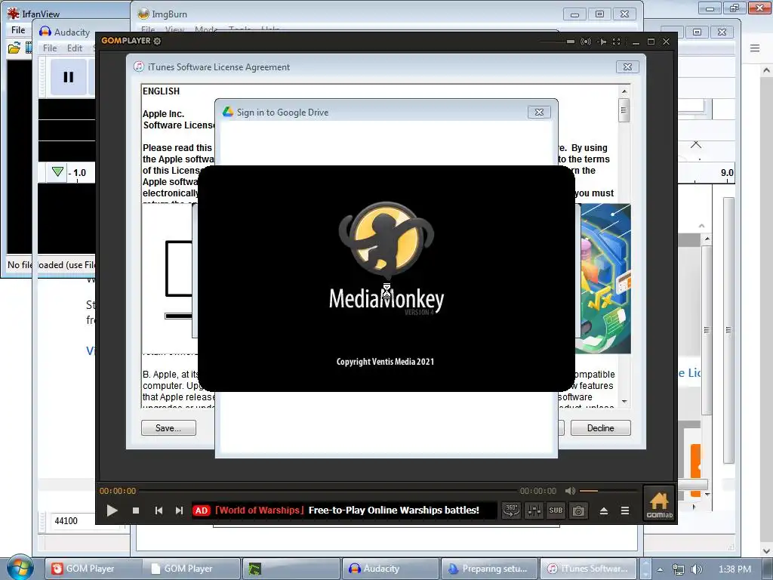Click the hamburger menu icon in the rear right window
This screenshot has width=773, height=580.
pos(755,48)
